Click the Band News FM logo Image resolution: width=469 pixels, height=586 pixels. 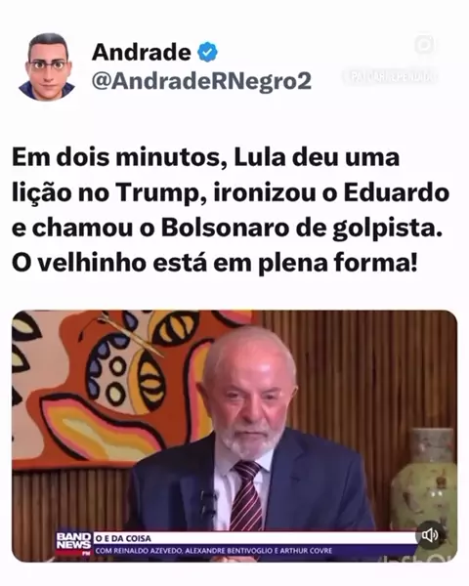(74, 544)
